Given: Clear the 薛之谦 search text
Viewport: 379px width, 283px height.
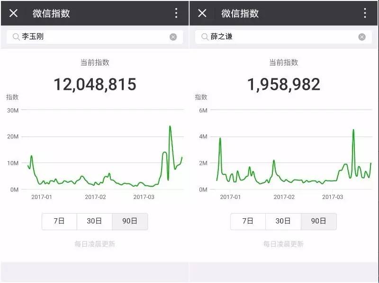Looking at the screenshot, I should (x=362, y=37).
